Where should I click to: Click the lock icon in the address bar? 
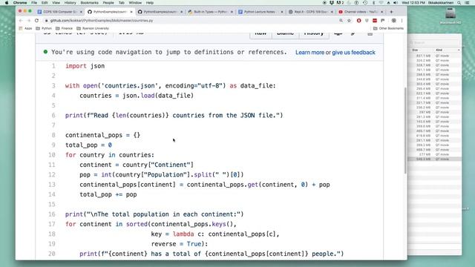(x=46, y=21)
